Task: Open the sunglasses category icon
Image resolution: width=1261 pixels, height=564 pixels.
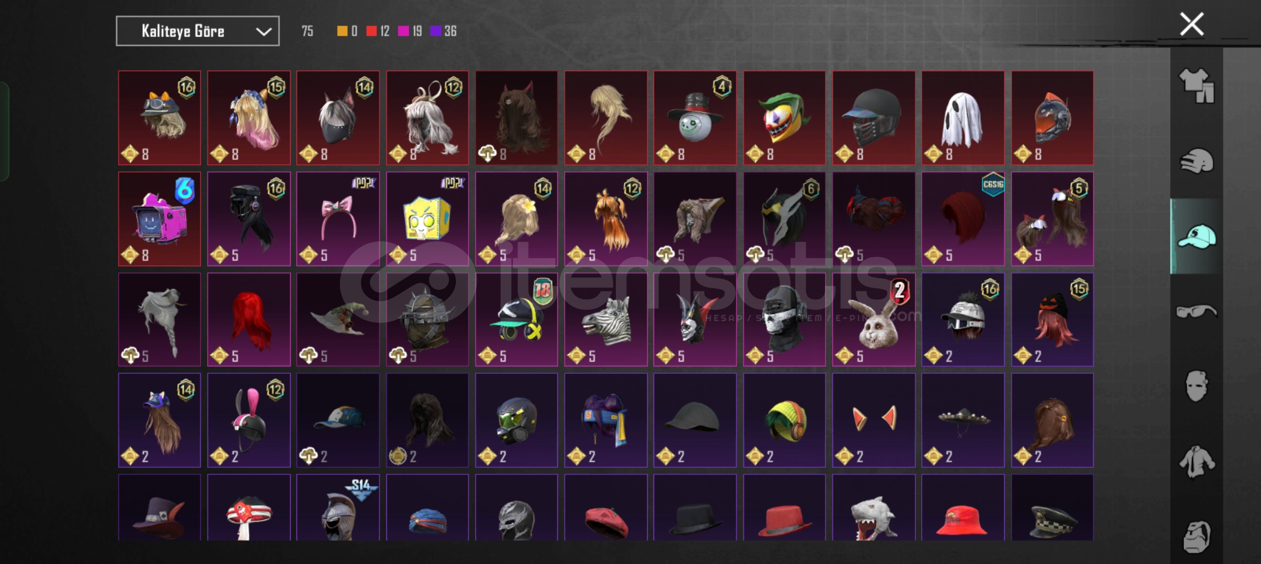Action: [x=1196, y=311]
